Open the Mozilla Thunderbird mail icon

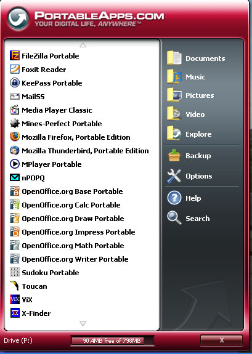15,150
